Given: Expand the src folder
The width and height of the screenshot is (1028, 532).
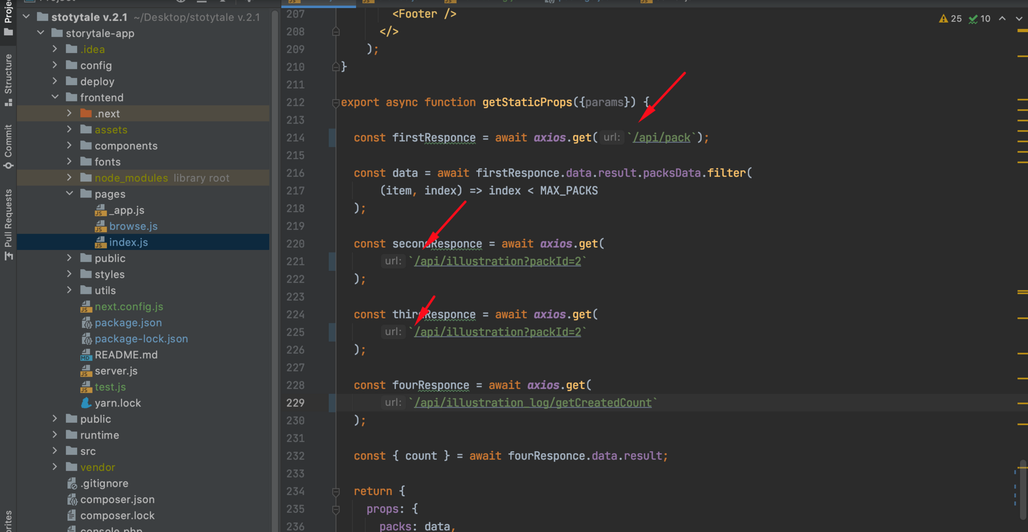Looking at the screenshot, I should [x=55, y=451].
